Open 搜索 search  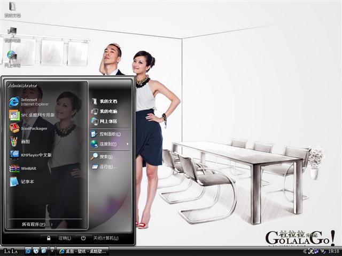[102, 156]
